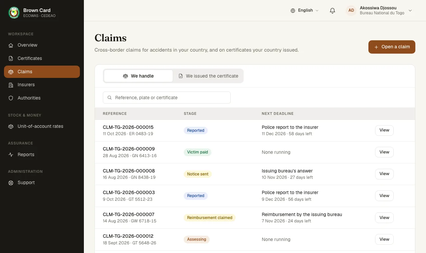
Task: Select Claims in the sidebar
Action: [42, 72]
